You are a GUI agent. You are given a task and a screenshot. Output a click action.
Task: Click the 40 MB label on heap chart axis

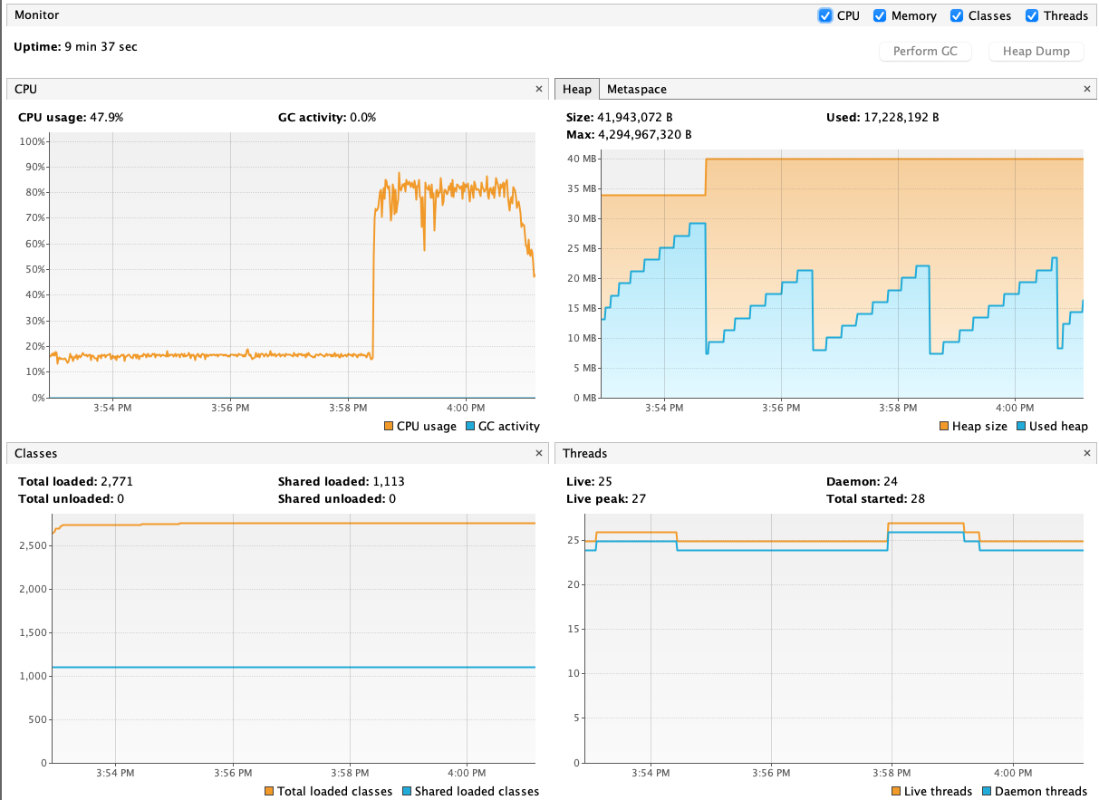coord(582,159)
